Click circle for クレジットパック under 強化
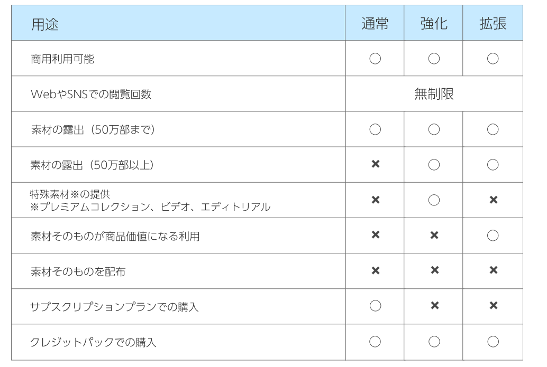Image resolution: width=547 pixels, height=367 pixels. coord(434,342)
